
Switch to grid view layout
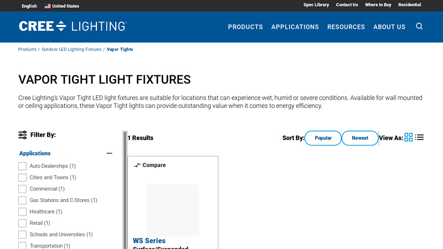click(x=409, y=137)
